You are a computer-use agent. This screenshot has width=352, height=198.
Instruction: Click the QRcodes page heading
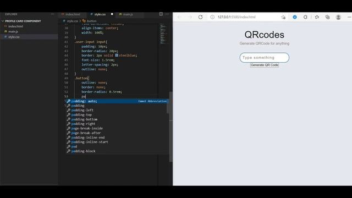pos(264,35)
